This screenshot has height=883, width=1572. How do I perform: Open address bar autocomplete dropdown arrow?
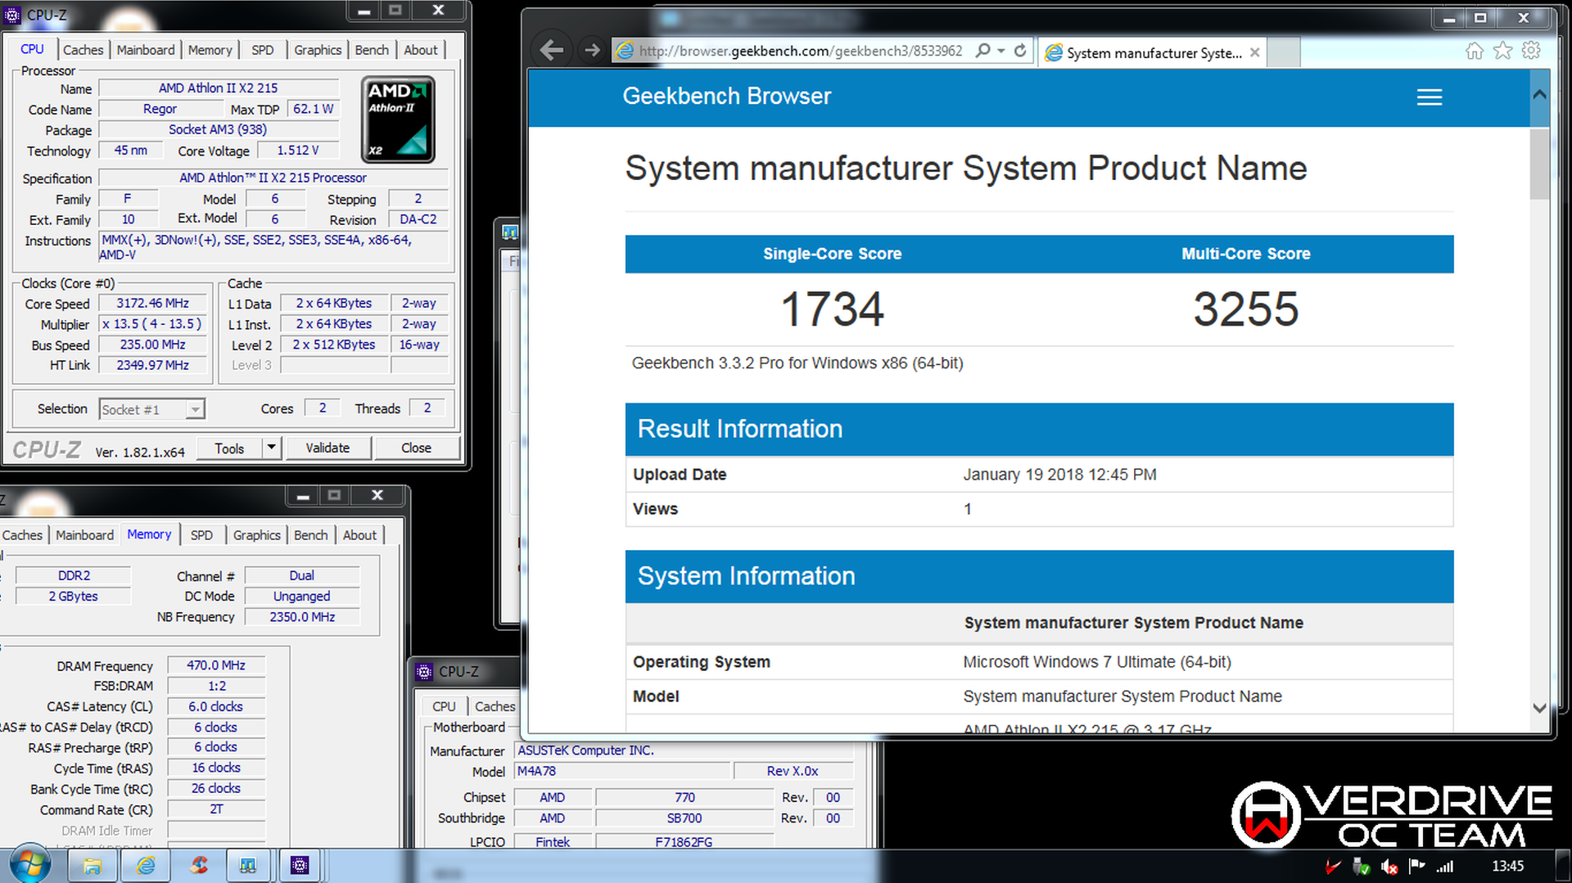pos(1001,51)
